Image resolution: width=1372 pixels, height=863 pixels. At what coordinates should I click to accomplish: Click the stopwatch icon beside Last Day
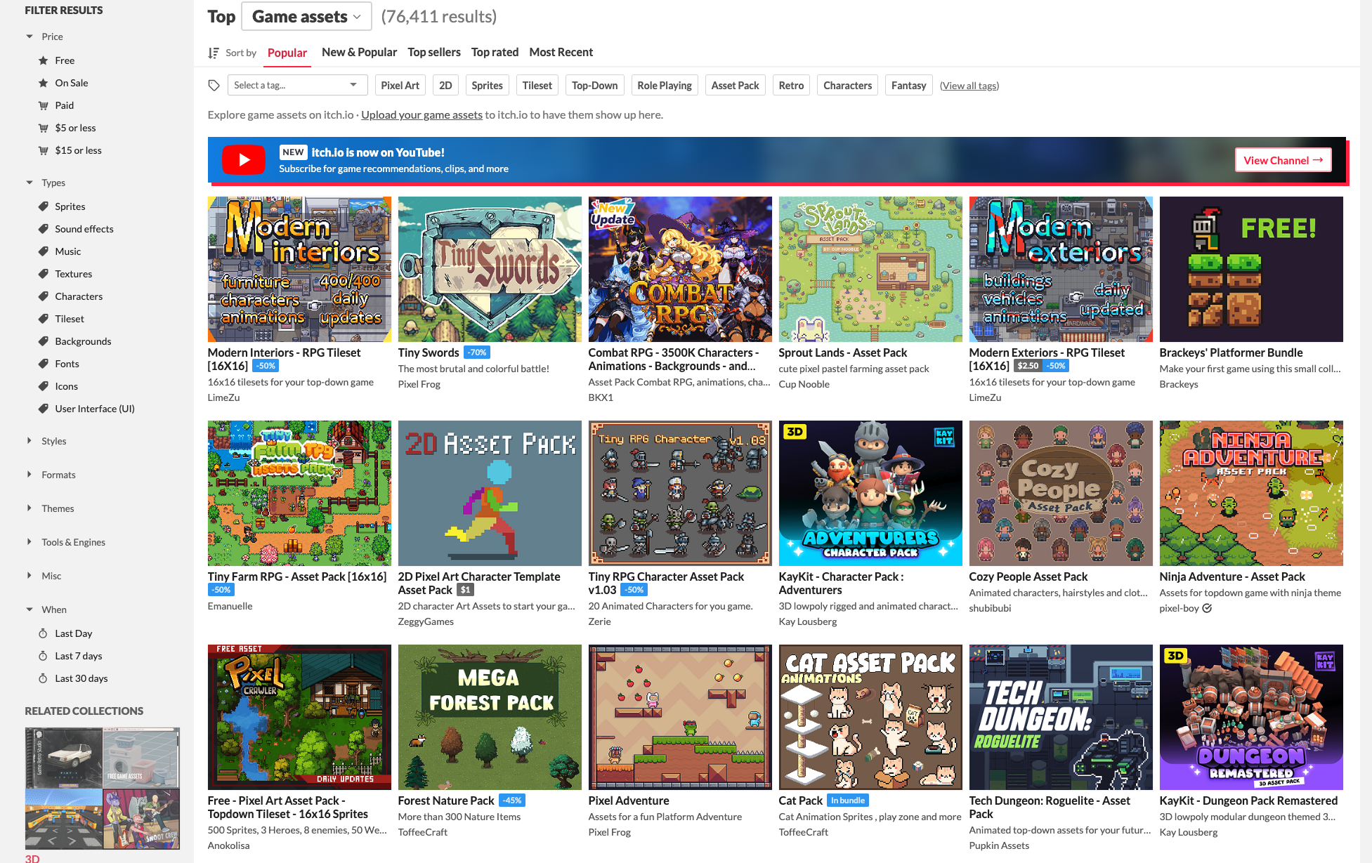coord(44,633)
